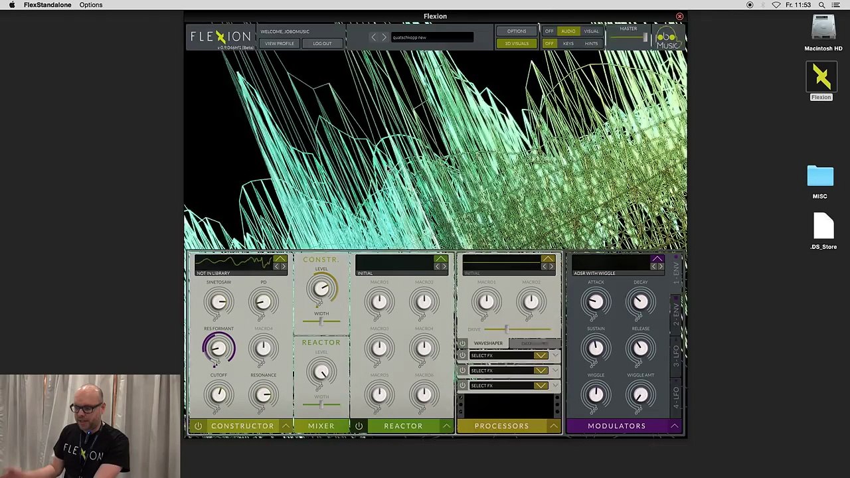Open the FlexStandalone menu
Screen dimensions: 850x478
(47, 5)
